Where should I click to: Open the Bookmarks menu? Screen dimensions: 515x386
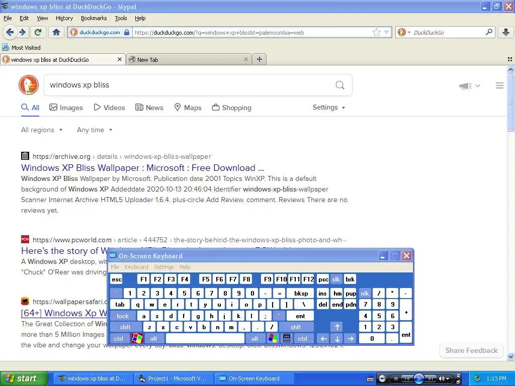click(94, 18)
